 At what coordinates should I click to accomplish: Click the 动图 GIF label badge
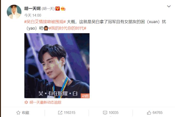tap(85, 96)
